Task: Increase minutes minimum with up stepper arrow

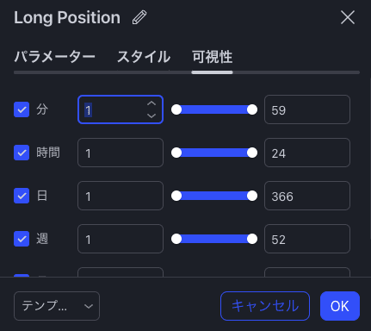Action: (x=151, y=103)
